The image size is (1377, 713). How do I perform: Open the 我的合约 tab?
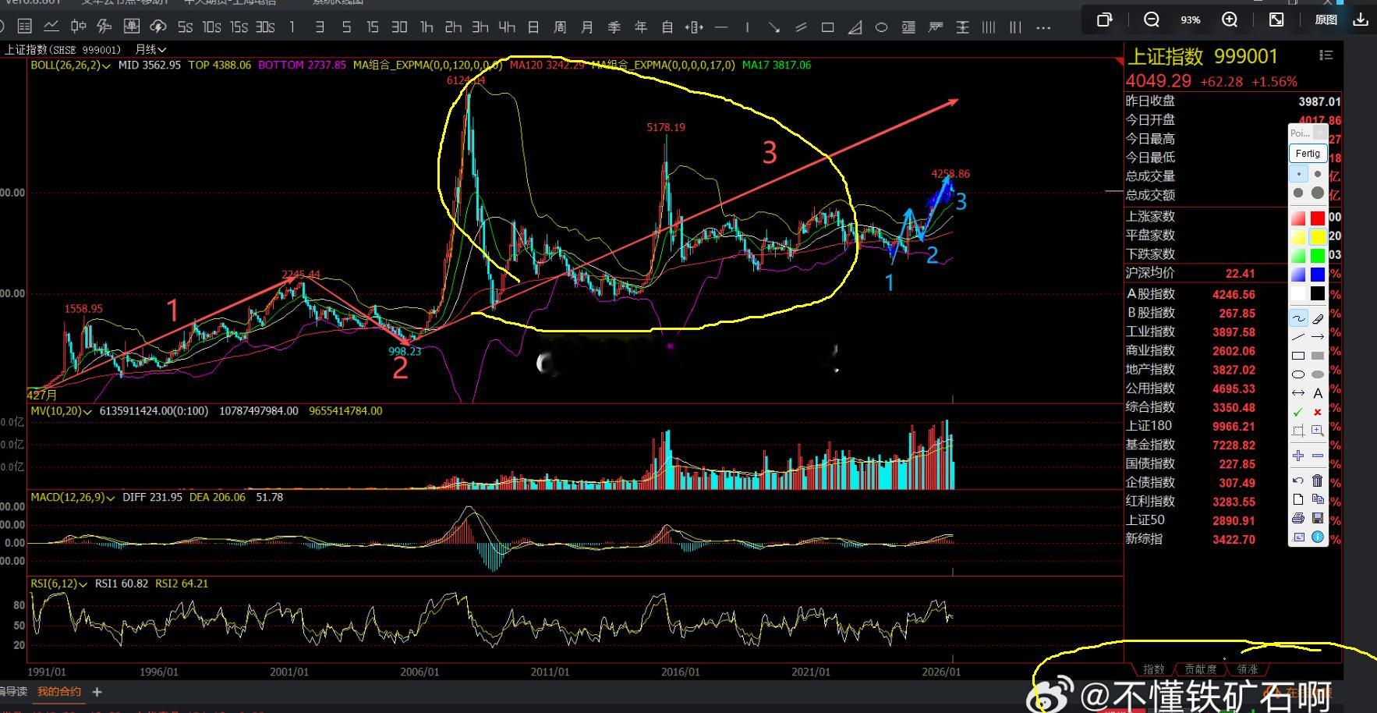[59, 691]
